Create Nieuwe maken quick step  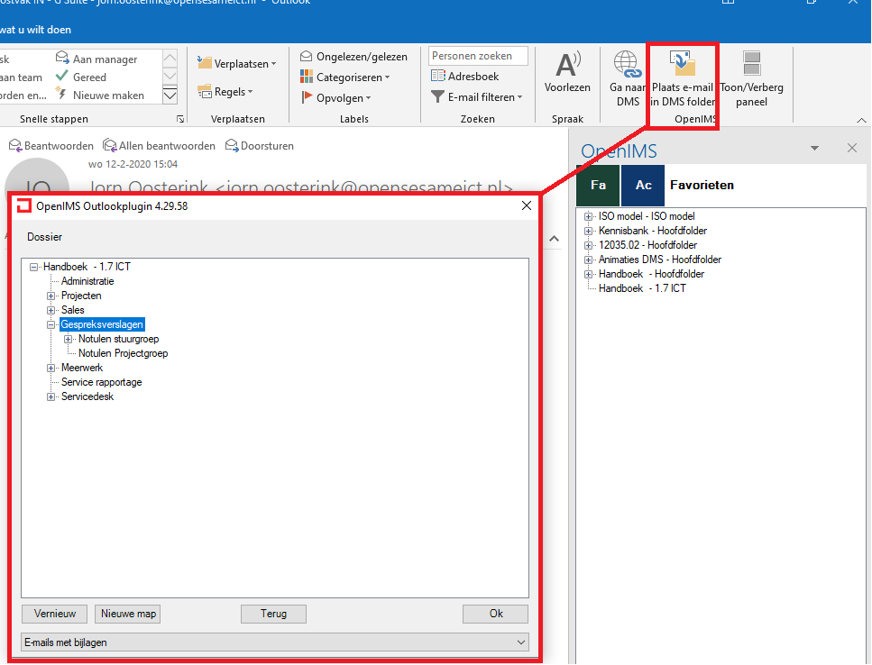[99, 95]
